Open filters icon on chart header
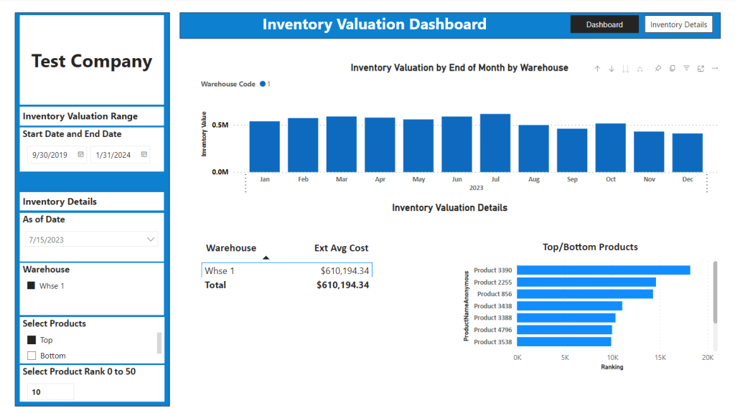Viewport: 735px width, 413px height. click(x=686, y=68)
